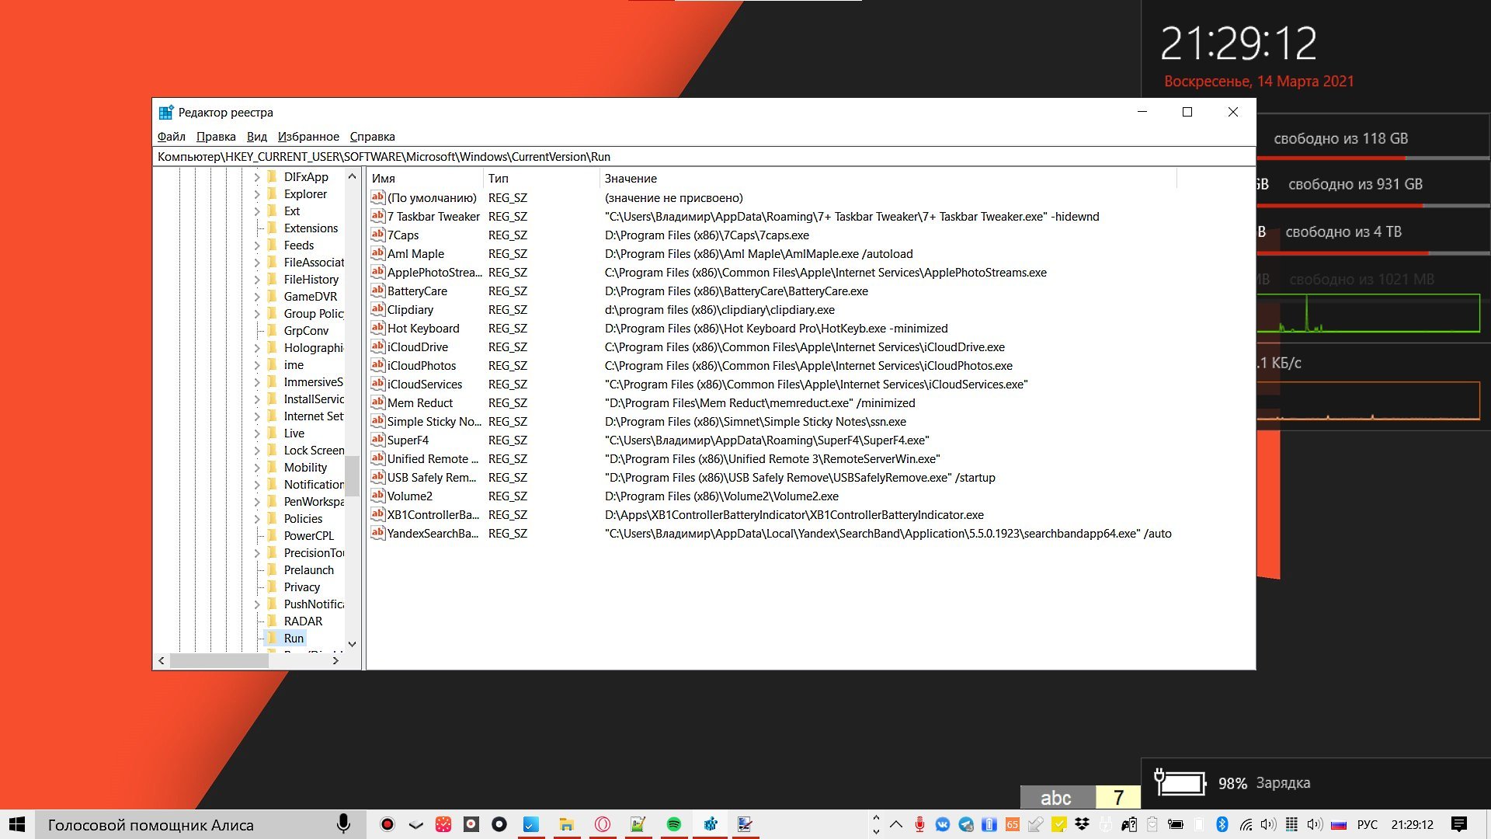This screenshot has width=1491, height=839.
Task: Open the blue checkmark to-do app in the taskbar
Action: click(531, 824)
